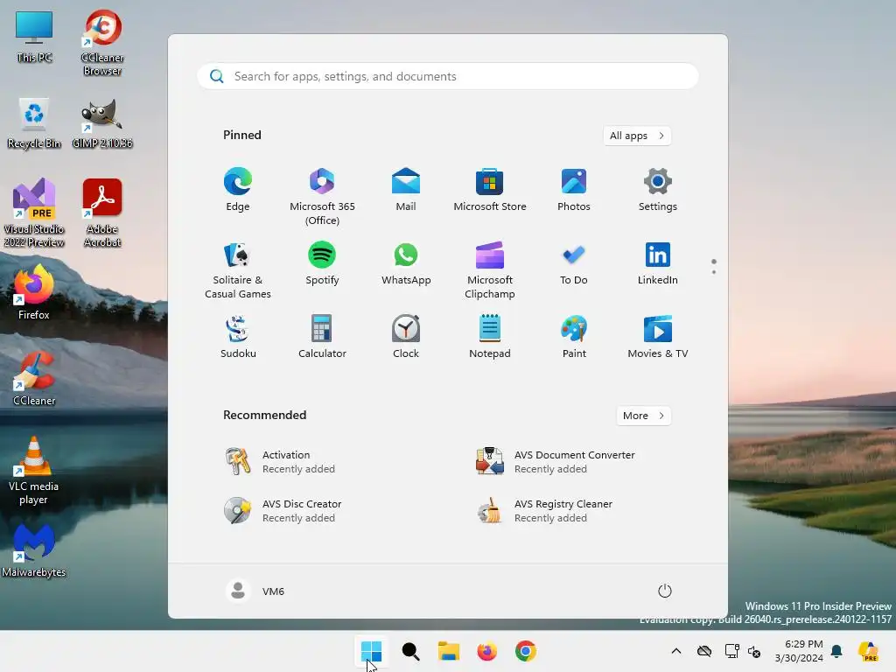
Task: Select Firefox desktop shortcut
Action: [x=34, y=292]
